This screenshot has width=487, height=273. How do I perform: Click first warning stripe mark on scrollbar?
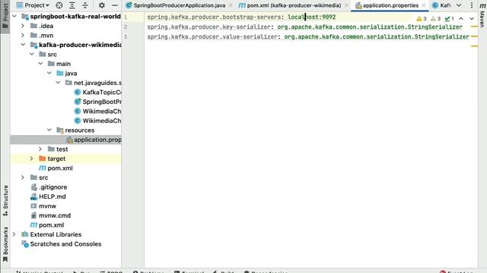point(474,27)
